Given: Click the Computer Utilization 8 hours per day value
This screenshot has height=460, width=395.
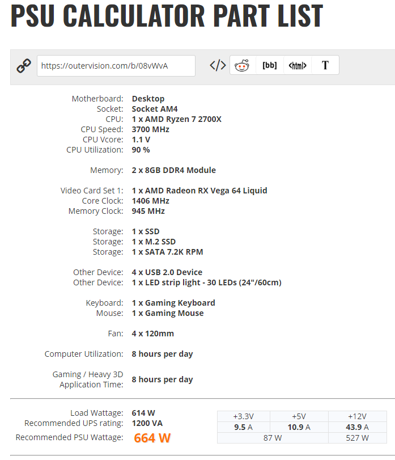Looking at the screenshot, I should 162,354.
